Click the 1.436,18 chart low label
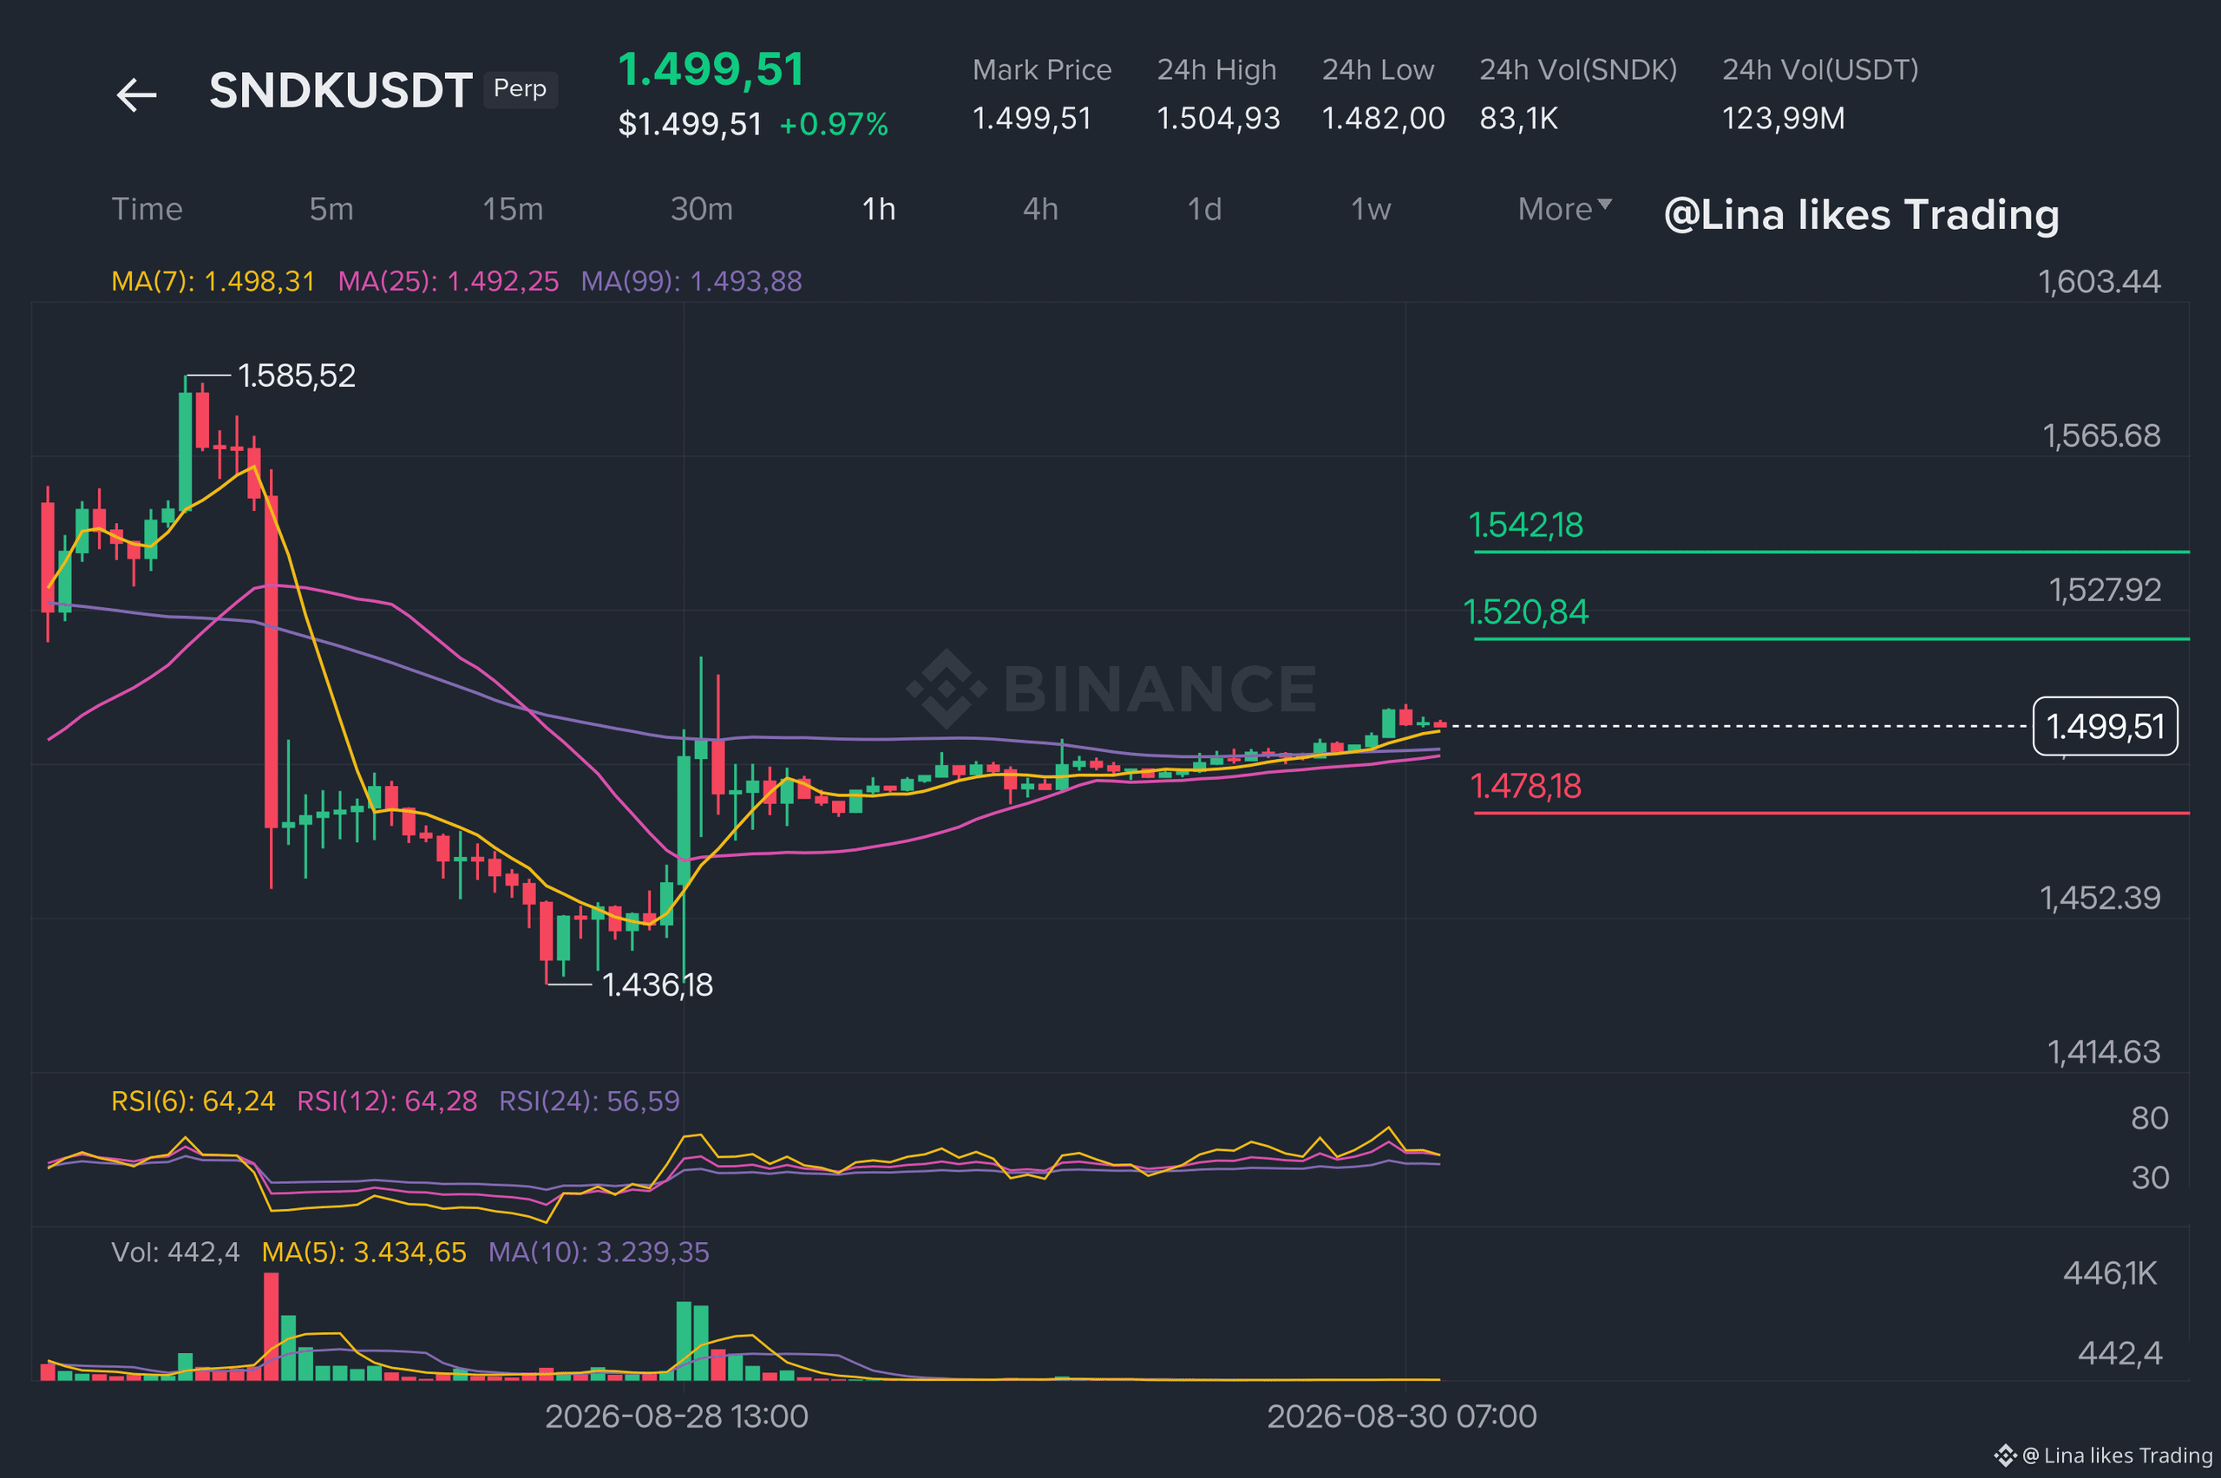 657,985
